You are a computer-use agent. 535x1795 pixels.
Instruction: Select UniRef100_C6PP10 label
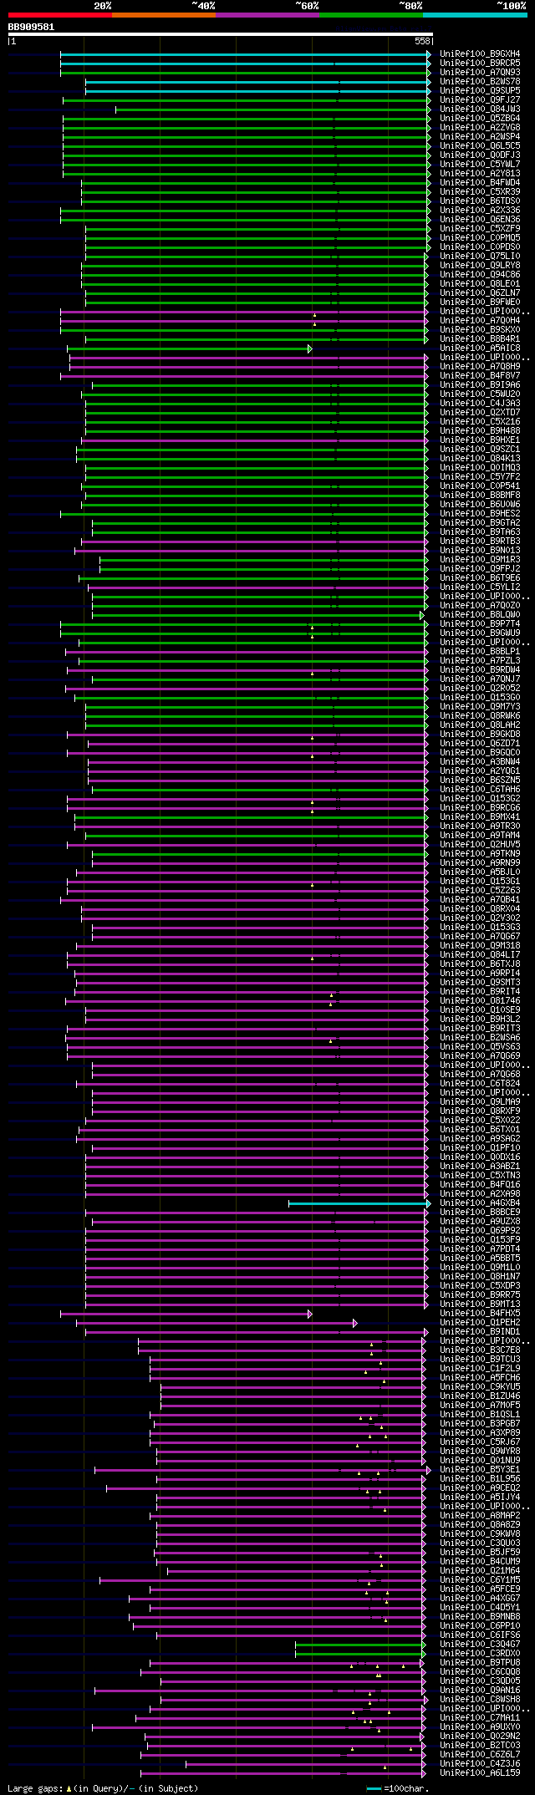(x=480, y=1626)
